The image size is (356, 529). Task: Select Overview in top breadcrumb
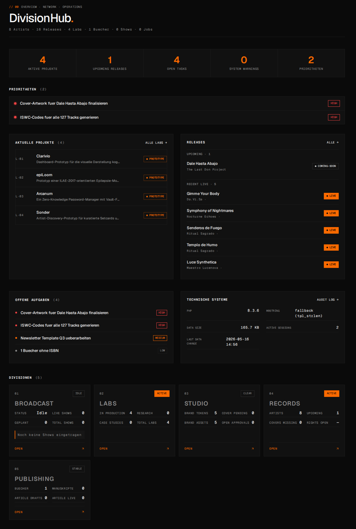(x=29, y=7)
